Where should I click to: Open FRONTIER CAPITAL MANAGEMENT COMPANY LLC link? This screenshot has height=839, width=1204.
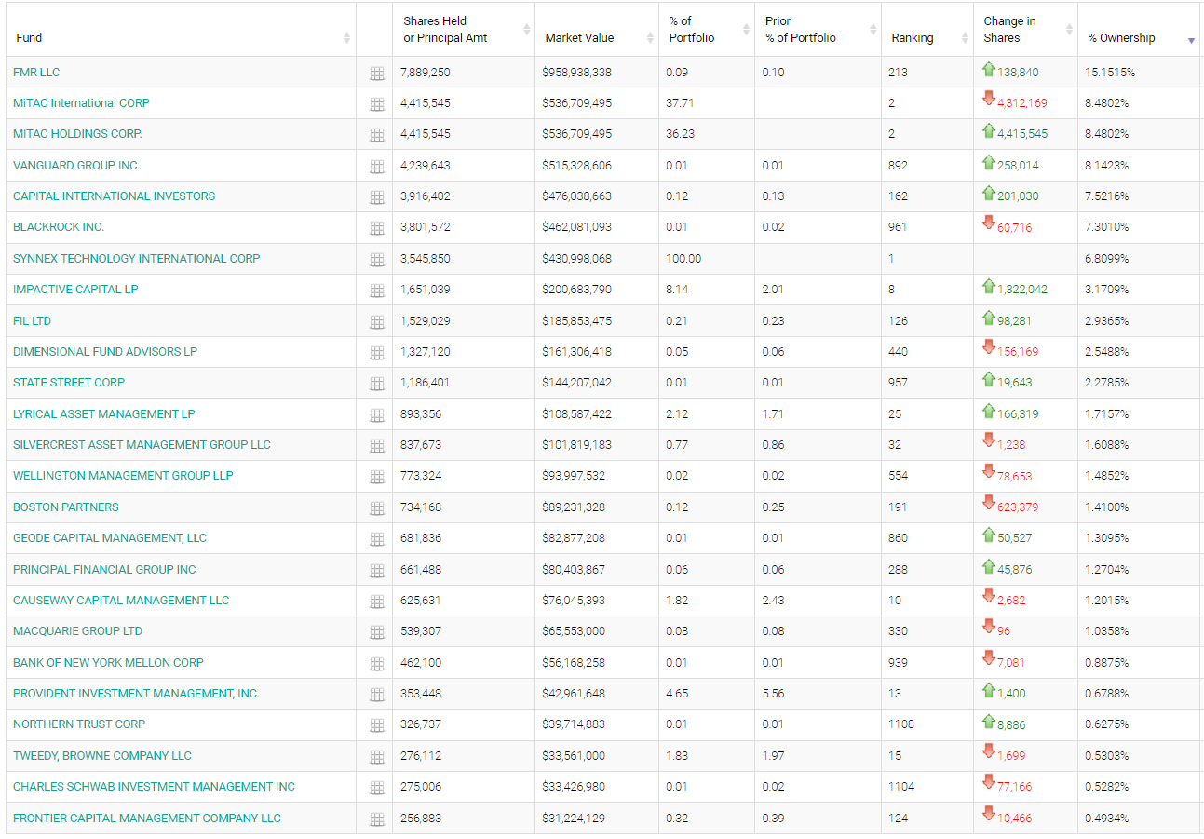click(x=147, y=819)
